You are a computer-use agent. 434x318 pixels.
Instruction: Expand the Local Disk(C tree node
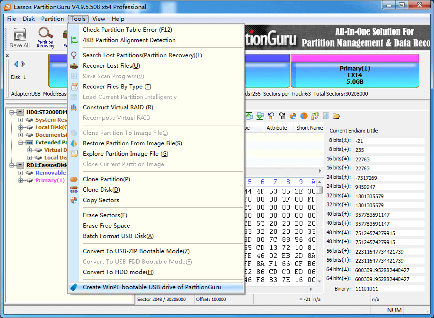tap(20, 127)
